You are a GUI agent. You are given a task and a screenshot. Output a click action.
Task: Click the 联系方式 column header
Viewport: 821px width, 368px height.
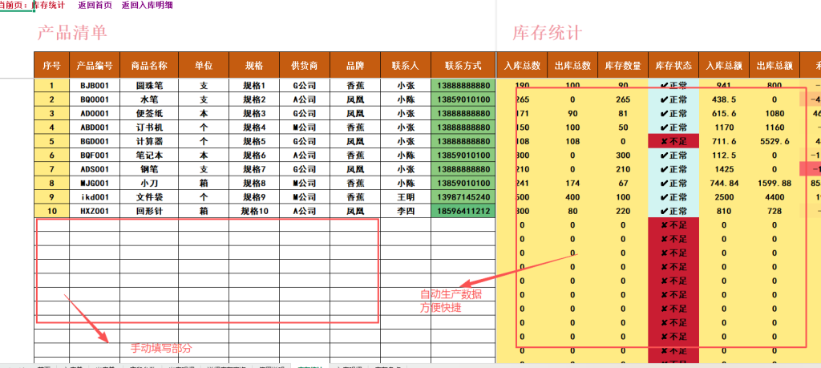click(463, 66)
